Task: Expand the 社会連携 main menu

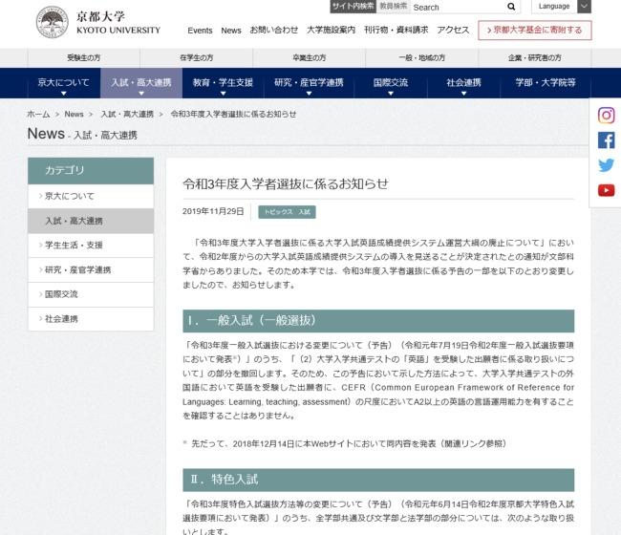Action: point(463,83)
